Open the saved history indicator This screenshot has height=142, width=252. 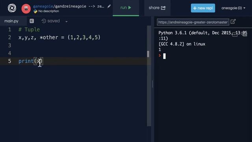[51, 21]
